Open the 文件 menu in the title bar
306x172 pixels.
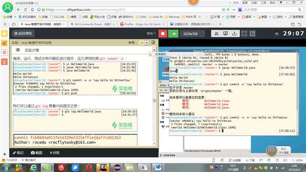pos(236,3)
